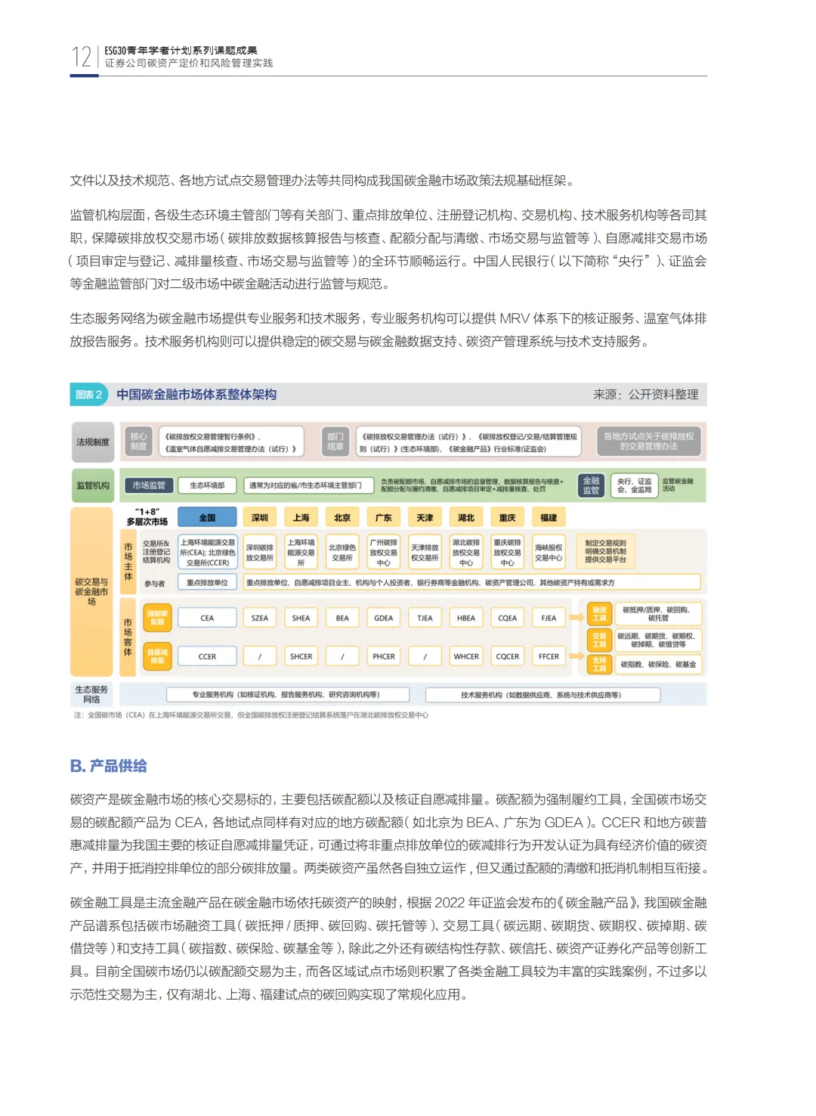This screenshot has width=816, height=1116.
Task: Click the 强制碳配额 orange label
Action: 157,618
